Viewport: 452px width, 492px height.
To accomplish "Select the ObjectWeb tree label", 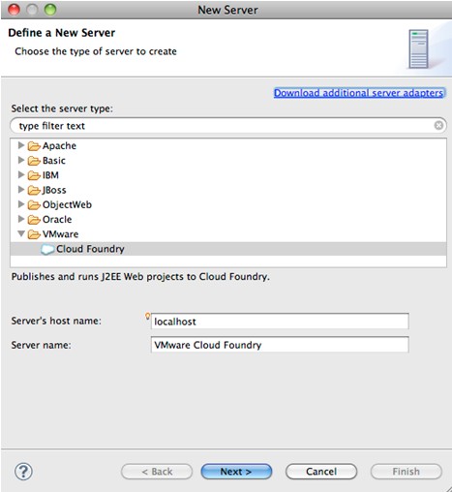I will pyautogui.click(x=67, y=204).
